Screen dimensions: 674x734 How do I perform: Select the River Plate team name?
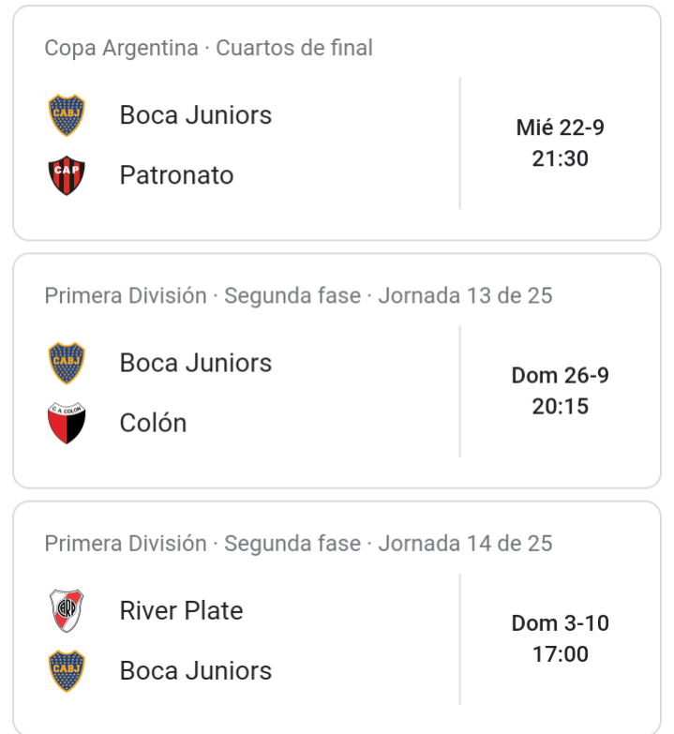coord(181,610)
